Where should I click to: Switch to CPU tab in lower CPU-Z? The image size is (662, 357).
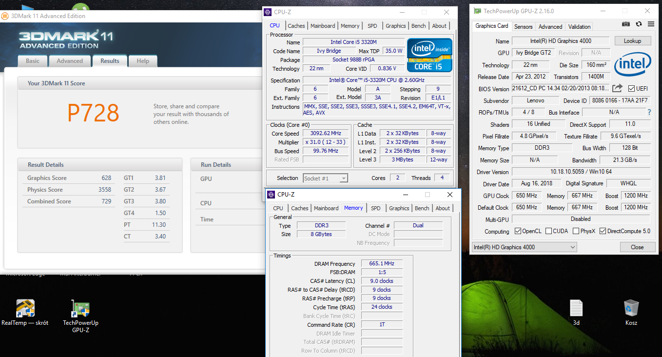[278, 208]
